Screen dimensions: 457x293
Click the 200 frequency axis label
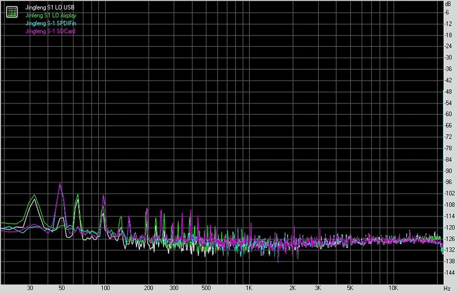click(x=149, y=288)
